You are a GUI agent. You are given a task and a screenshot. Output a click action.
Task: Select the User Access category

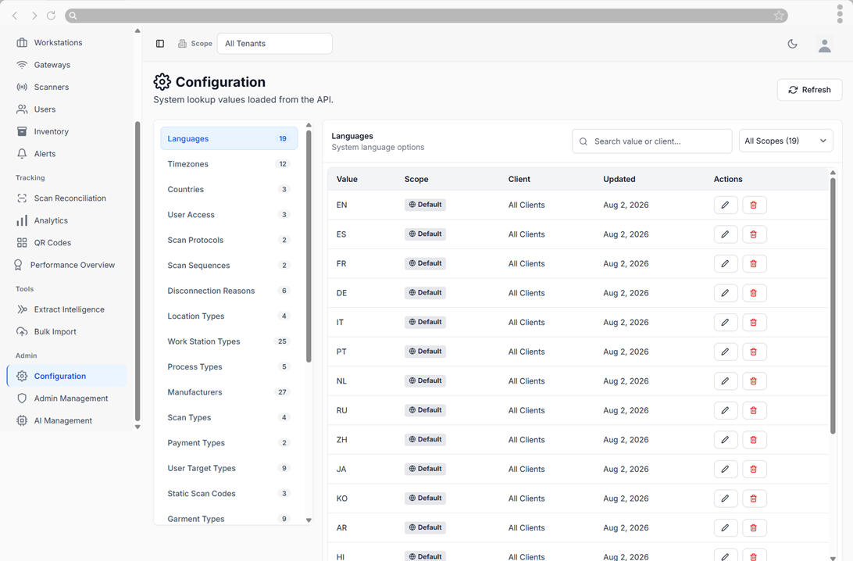[229, 214]
